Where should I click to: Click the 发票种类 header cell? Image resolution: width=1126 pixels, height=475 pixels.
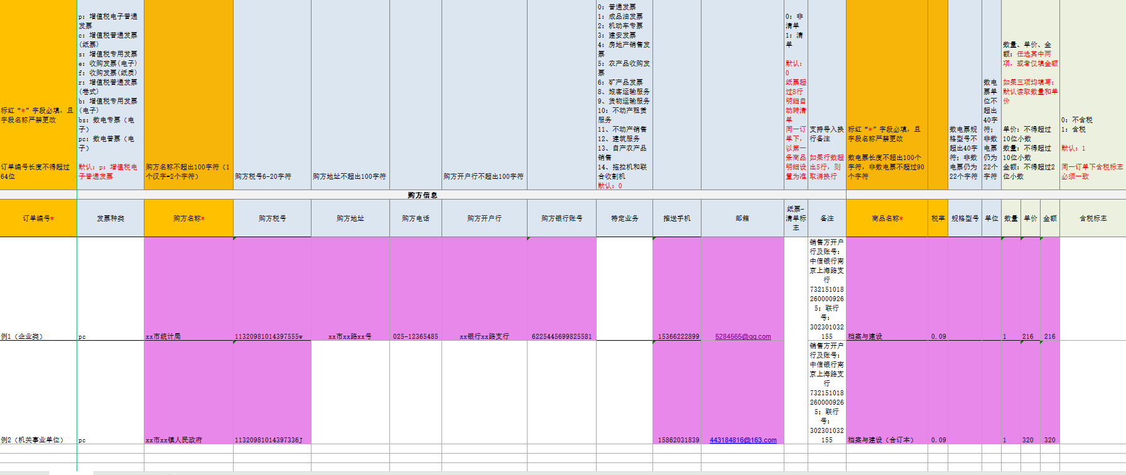coord(111,218)
